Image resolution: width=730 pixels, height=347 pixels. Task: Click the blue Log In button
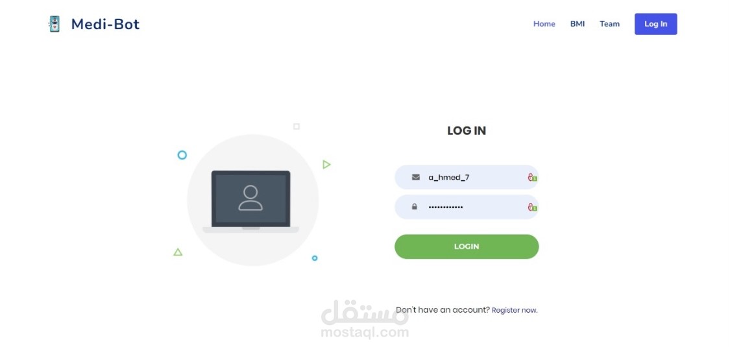pos(655,24)
